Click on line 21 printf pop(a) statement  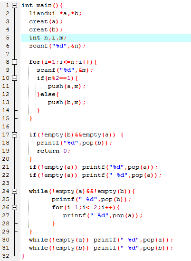click(x=120, y=167)
